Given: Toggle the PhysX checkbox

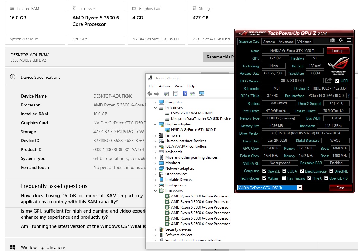Looking at the screenshot, I should tap(309, 178).
